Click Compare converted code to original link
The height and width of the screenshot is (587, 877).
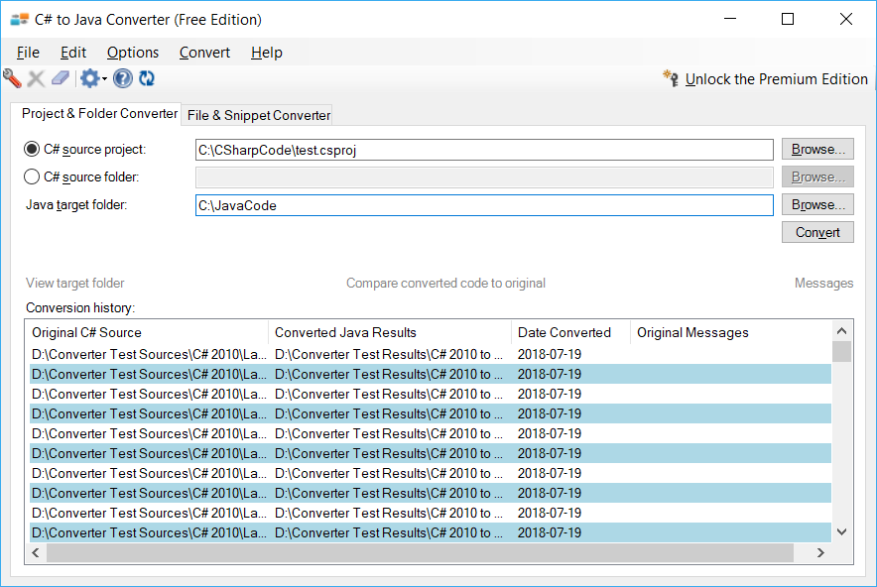445,283
